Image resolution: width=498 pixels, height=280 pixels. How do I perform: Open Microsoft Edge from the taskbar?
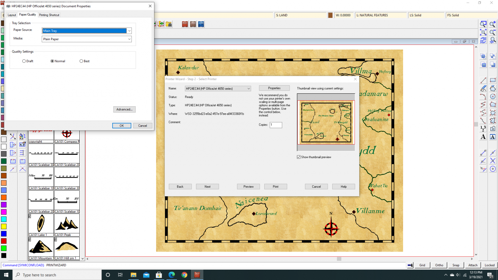[x=172, y=275]
